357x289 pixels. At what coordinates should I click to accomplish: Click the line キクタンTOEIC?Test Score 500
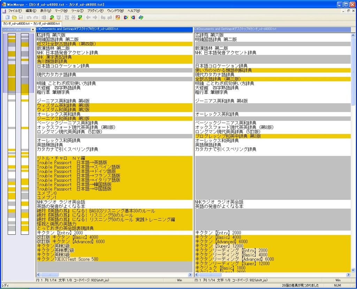coord(114,259)
